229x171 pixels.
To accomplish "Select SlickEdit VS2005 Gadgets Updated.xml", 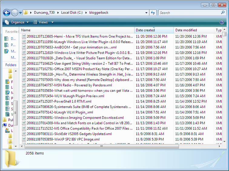I will [x=69, y=134].
